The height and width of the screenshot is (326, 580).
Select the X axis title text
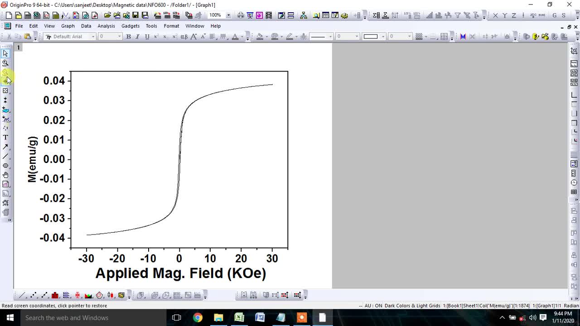coord(180,273)
